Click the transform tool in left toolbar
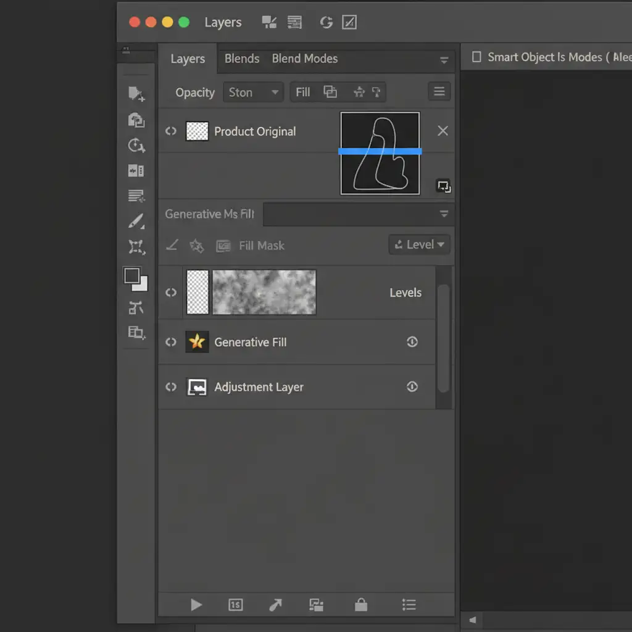 [136, 247]
